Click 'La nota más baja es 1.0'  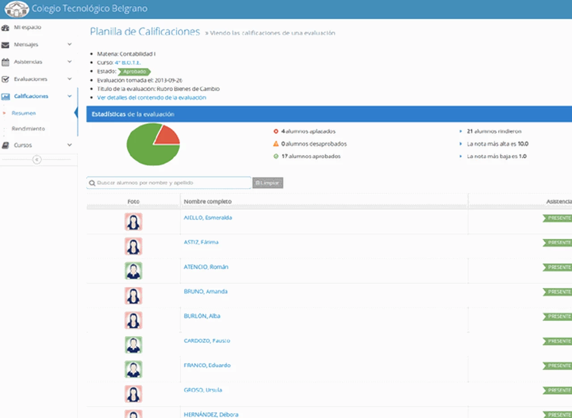pos(497,156)
